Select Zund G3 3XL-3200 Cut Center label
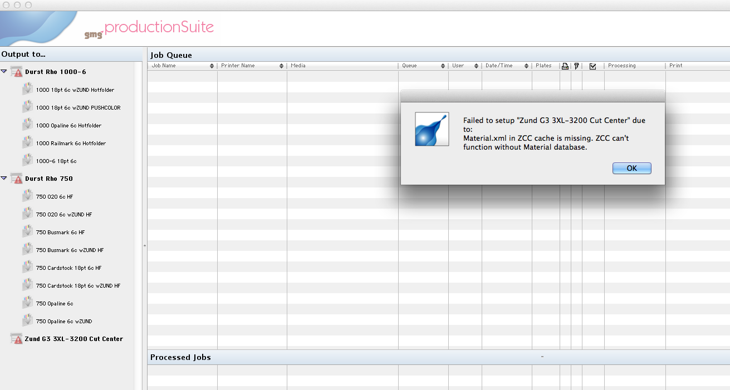730x390 pixels. tap(74, 339)
